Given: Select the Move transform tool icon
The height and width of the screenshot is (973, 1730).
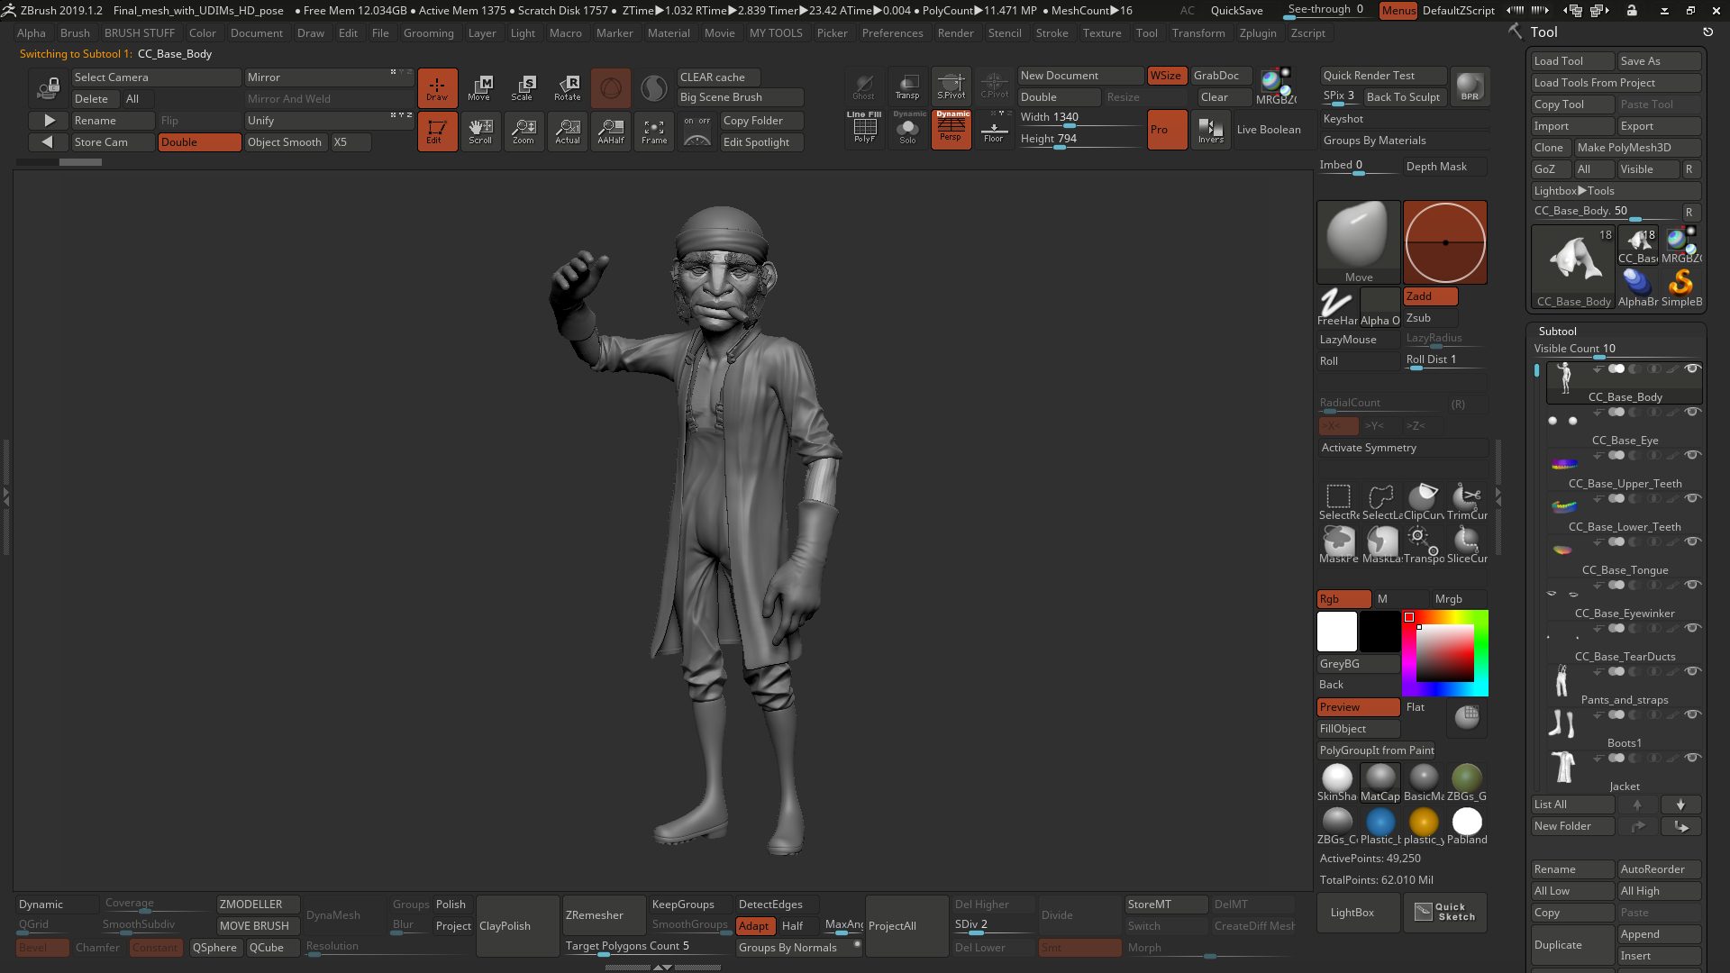Looking at the screenshot, I should (480, 87).
